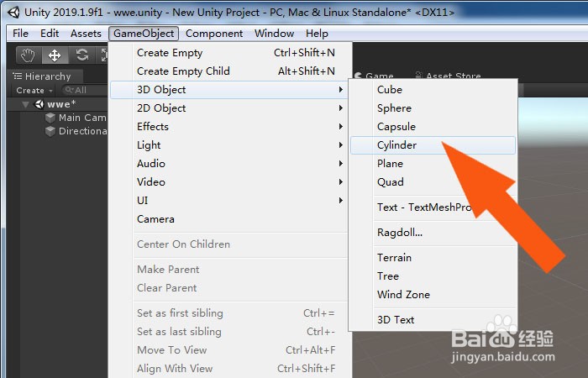Create a Cube 3D object

433,90
